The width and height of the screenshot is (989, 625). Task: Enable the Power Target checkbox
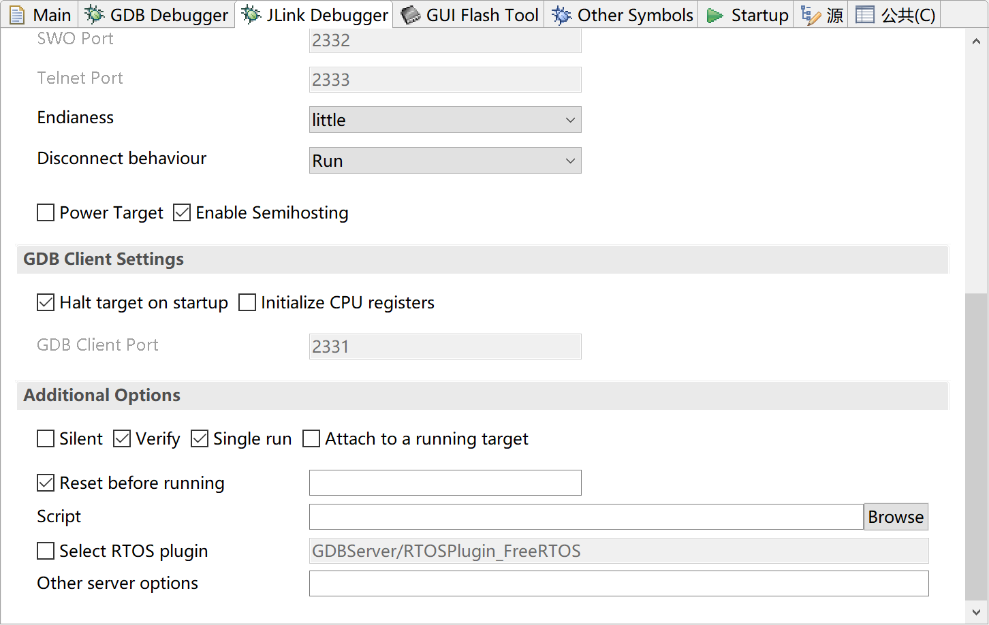[46, 213]
